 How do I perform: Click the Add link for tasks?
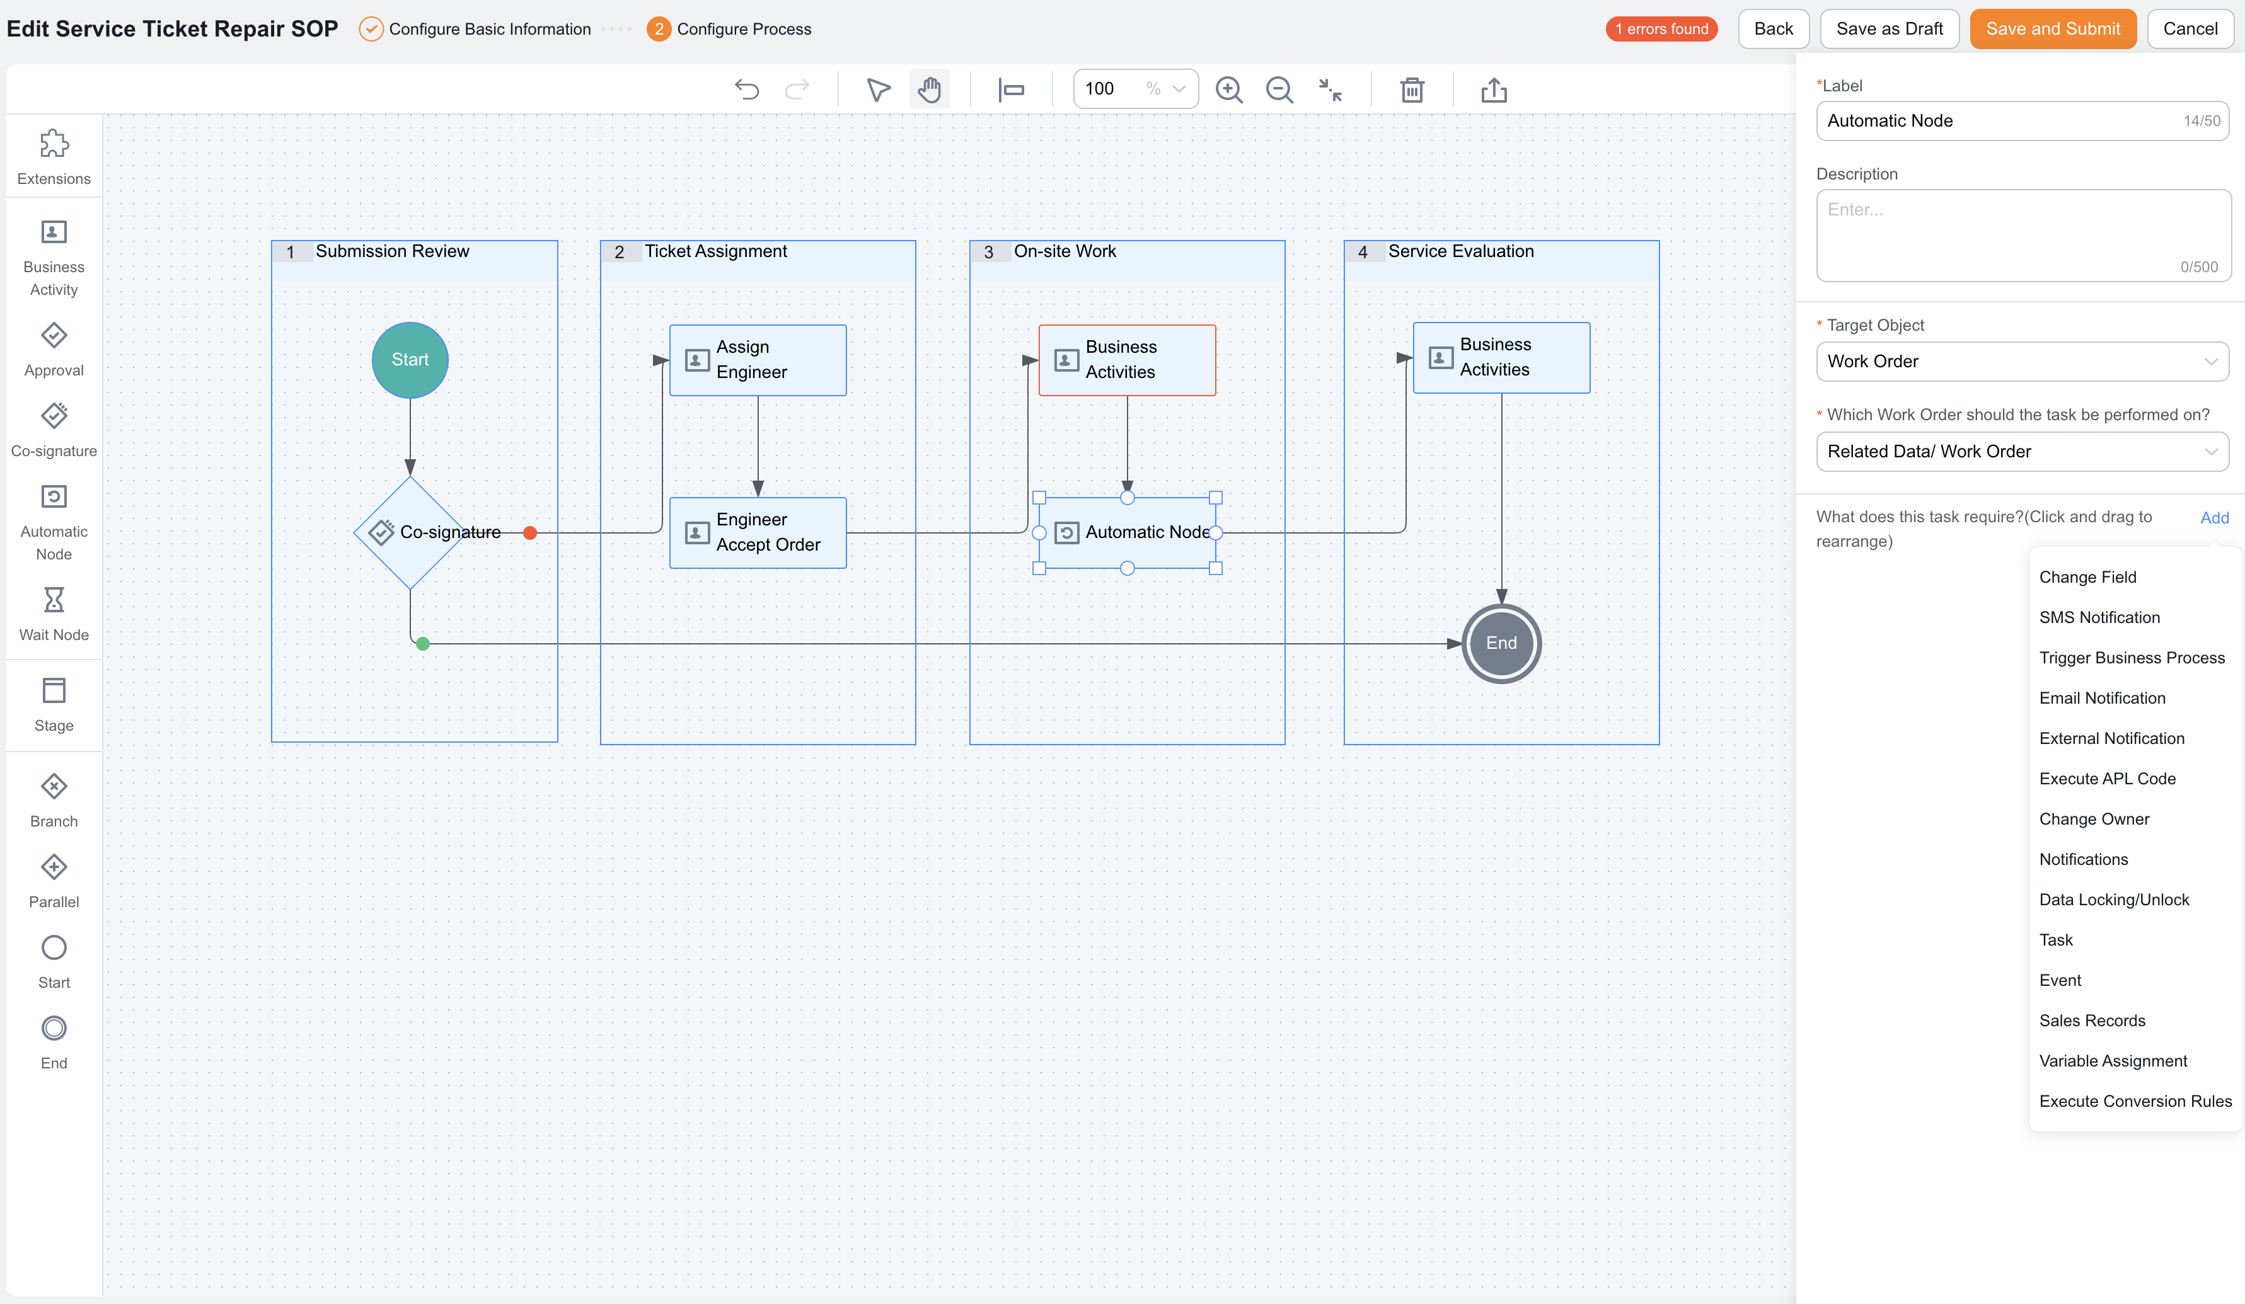click(x=2214, y=517)
